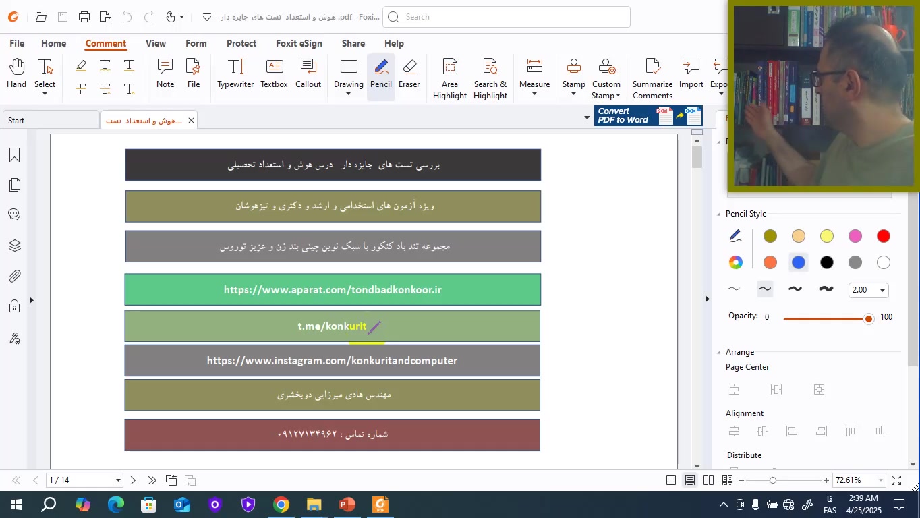This screenshot has height=518, width=920.
Task: Open the Select tool dropdown
Action: pyautogui.click(x=45, y=94)
